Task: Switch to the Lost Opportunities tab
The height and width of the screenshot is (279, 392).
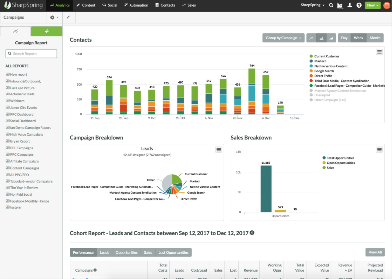Action: coord(173,252)
